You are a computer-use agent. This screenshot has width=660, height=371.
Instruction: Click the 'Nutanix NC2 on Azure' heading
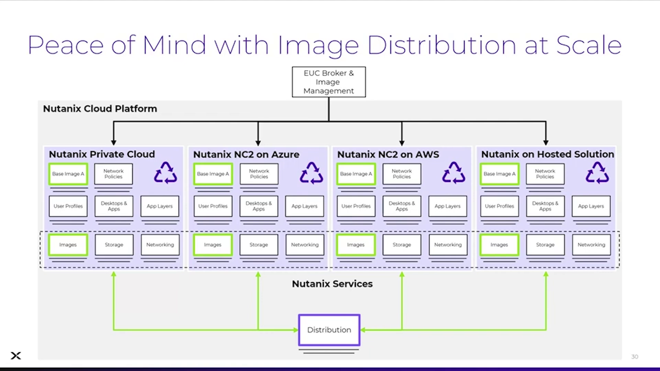[x=246, y=154]
